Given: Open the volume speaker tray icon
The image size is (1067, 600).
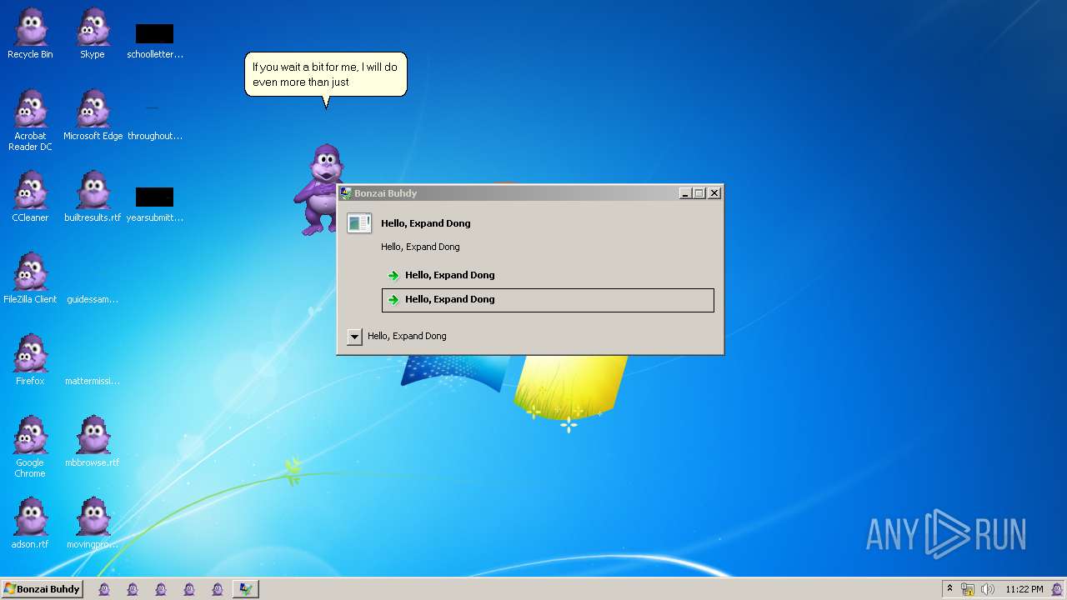Looking at the screenshot, I should click(988, 589).
